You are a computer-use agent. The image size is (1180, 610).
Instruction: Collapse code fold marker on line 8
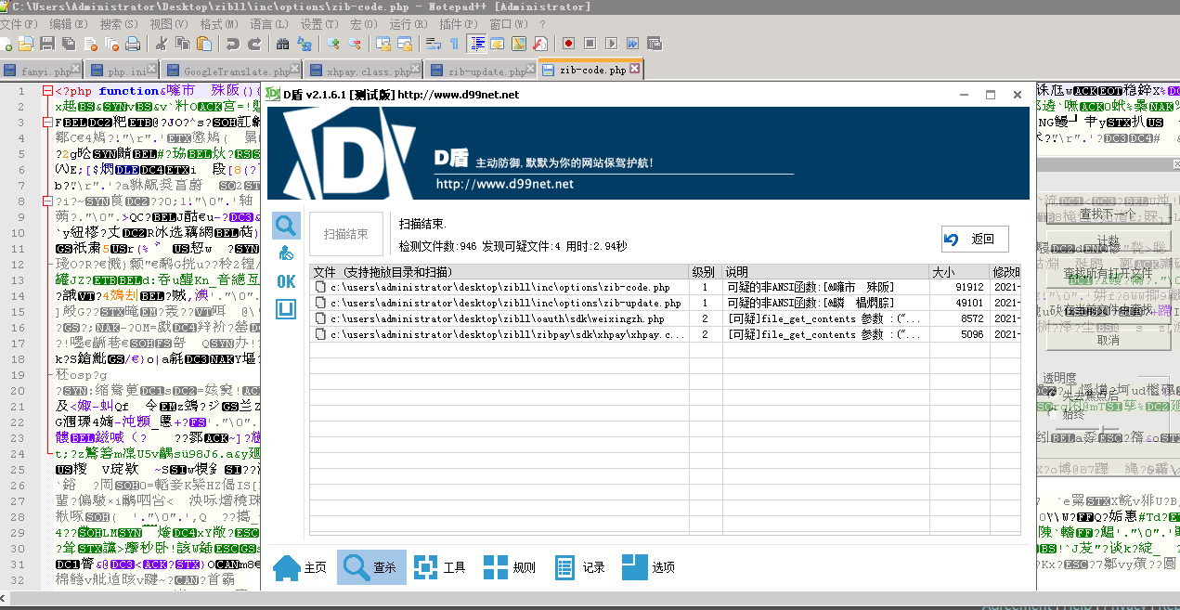(47, 201)
